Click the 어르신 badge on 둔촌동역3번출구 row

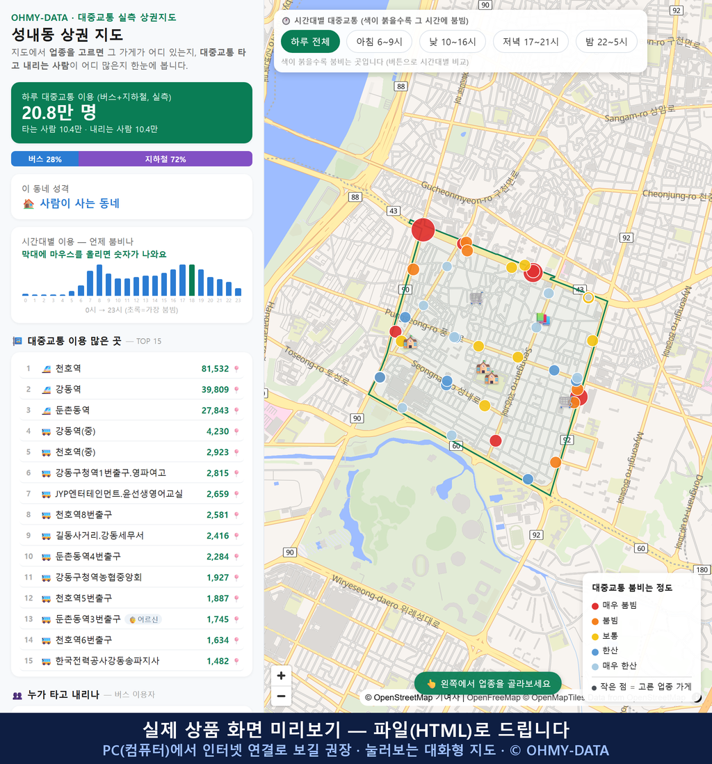[x=143, y=619]
